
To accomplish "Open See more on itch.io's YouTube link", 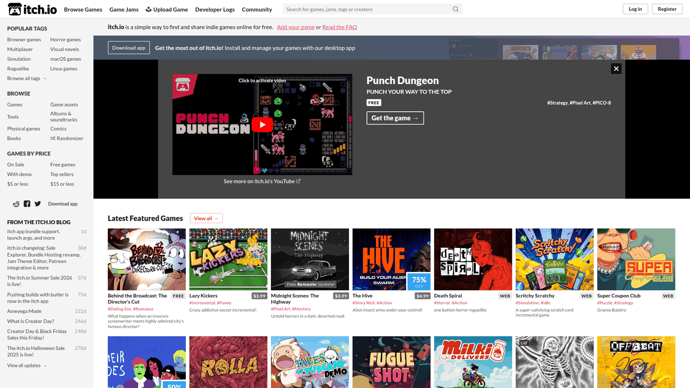I will tap(262, 181).
